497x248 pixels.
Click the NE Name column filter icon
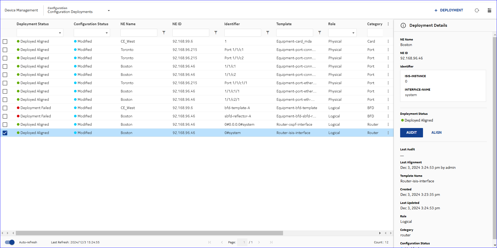coord(164,33)
